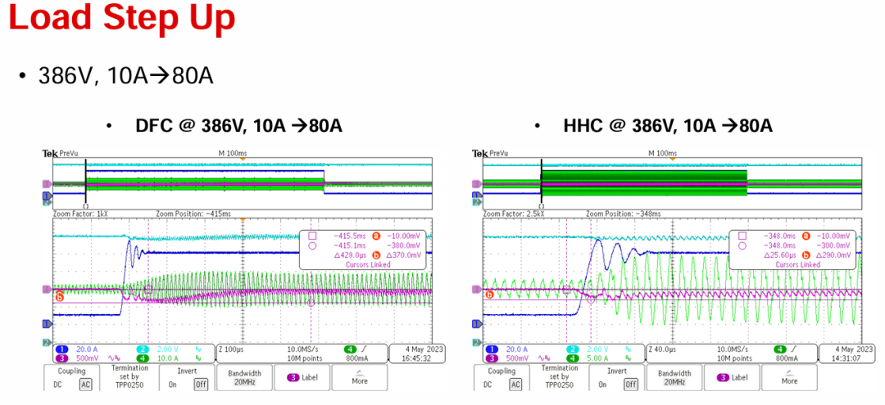Click channel 2 ground marker in DFC zoomed graticule
This screenshot has height=405, width=885.
pyautogui.click(x=47, y=342)
